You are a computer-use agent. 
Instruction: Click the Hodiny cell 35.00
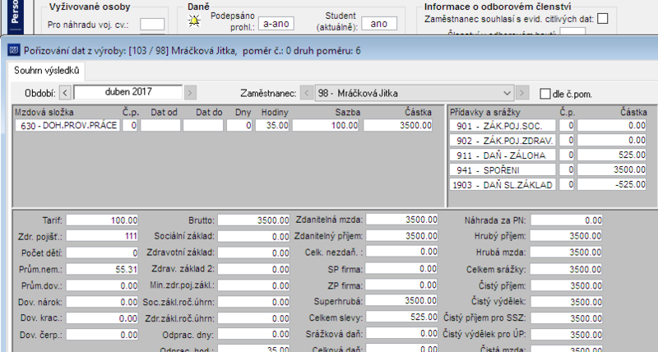[x=272, y=126]
